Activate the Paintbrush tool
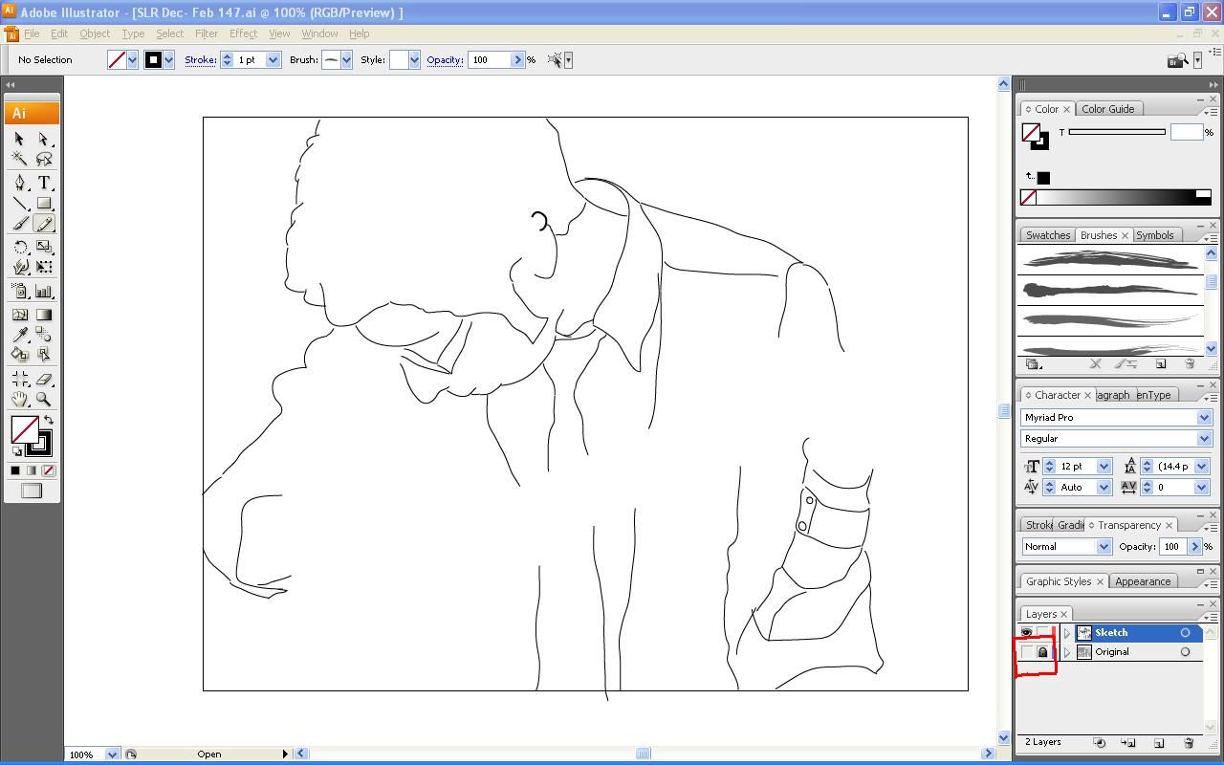This screenshot has width=1224, height=765. coord(19,223)
